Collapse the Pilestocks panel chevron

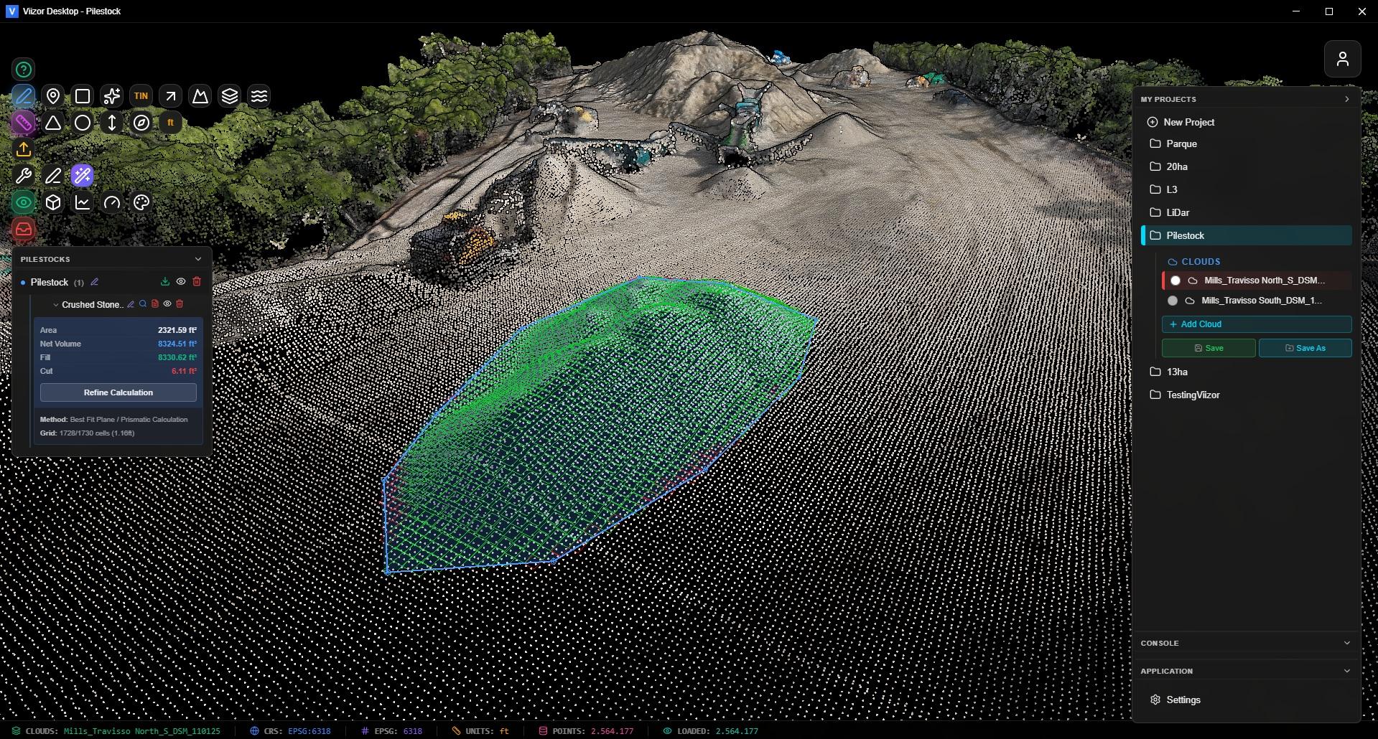point(198,259)
